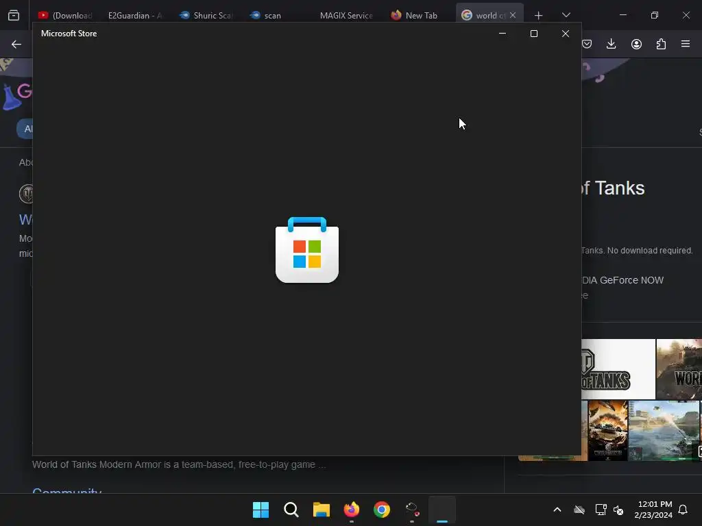Open File Explorer from the taskbar

322,510
